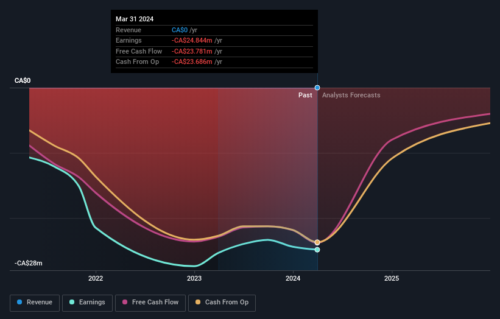Click the CA$0 y-axis label
Viewport: 500px width, 319px height.
pos(23,80)
